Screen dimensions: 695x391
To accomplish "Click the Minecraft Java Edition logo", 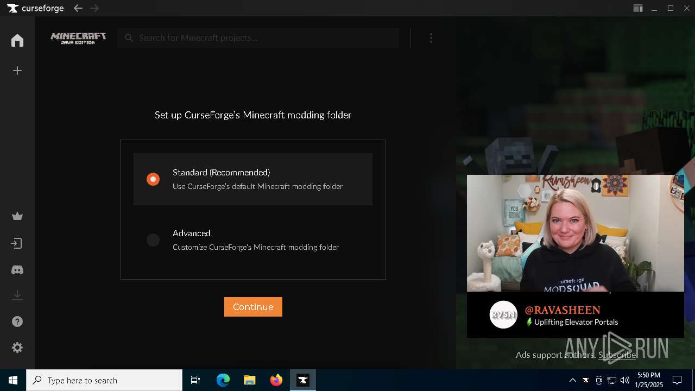I will coord(78,38).
